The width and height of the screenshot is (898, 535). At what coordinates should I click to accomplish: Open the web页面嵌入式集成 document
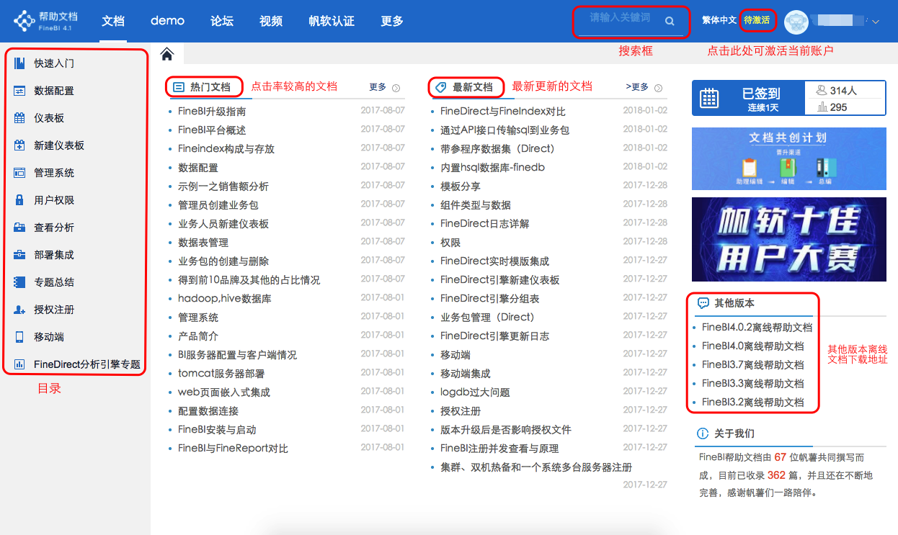coord(224,392)
